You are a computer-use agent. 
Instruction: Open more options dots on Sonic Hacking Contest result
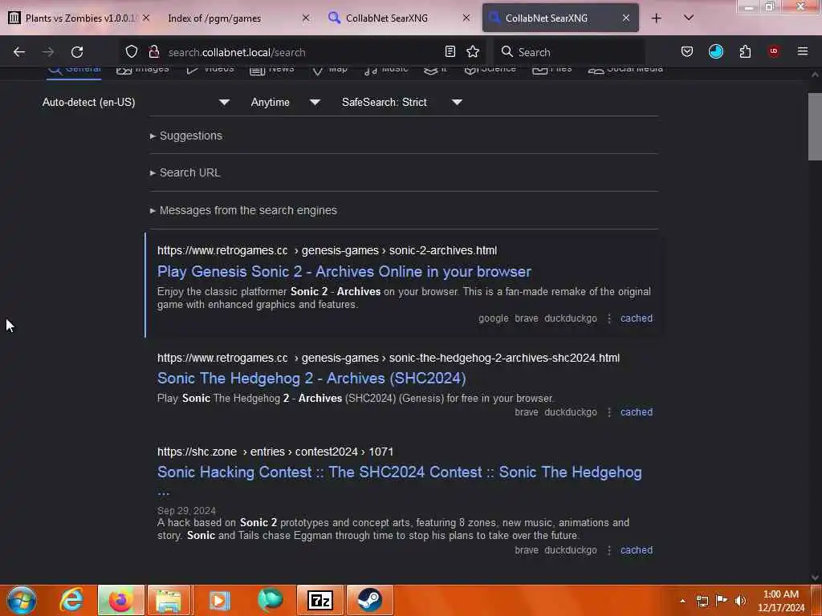point(609,550)
